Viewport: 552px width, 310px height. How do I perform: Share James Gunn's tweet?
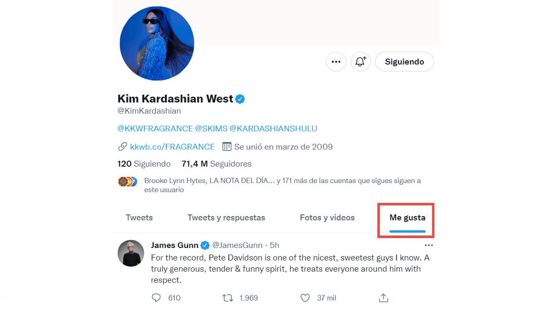[383, 298]
